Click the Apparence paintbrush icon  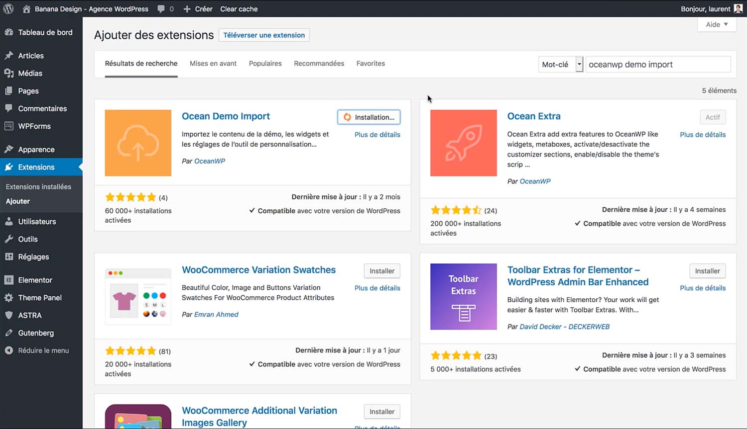[9, 149]
